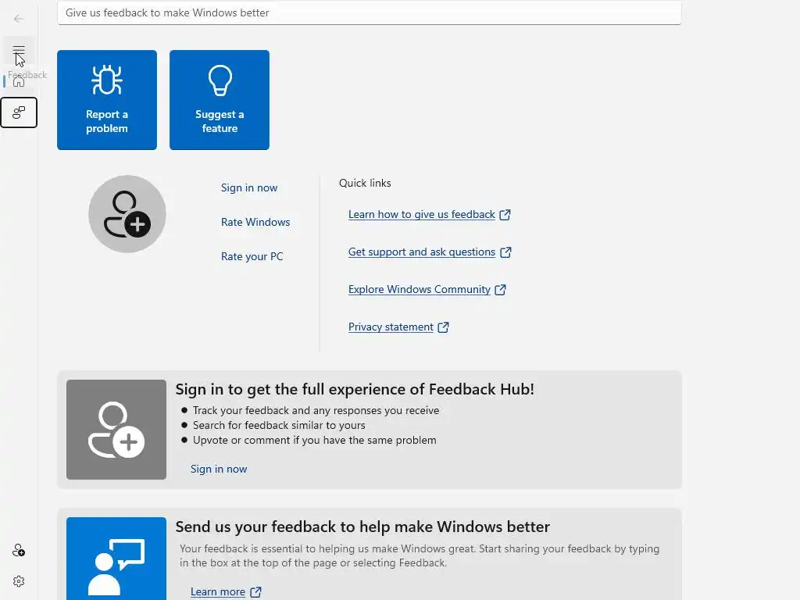
Task: Click the Suggest a feature tile
Action: pos(220,100)
